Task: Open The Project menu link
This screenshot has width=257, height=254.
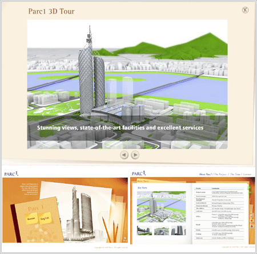Action: (220, 174)
